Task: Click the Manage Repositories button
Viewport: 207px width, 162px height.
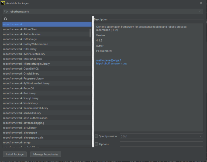Action: (x=46, y=154)
